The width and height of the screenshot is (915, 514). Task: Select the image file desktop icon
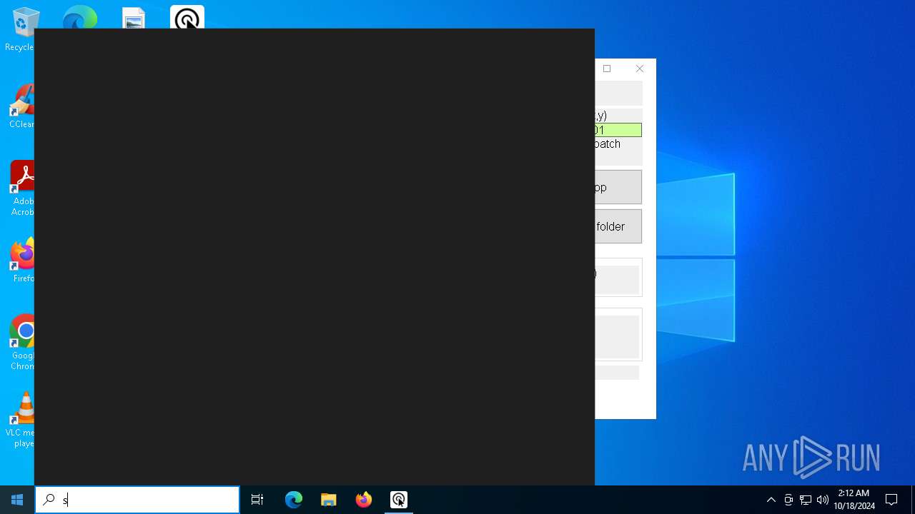[x=134, y=18]
